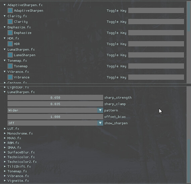
Task: Click the LumaSharpen Toggle Key field
Action: (156, 55)
